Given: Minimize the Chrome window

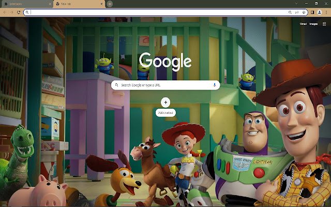Looking at the screenshot, I should point(306,4).
